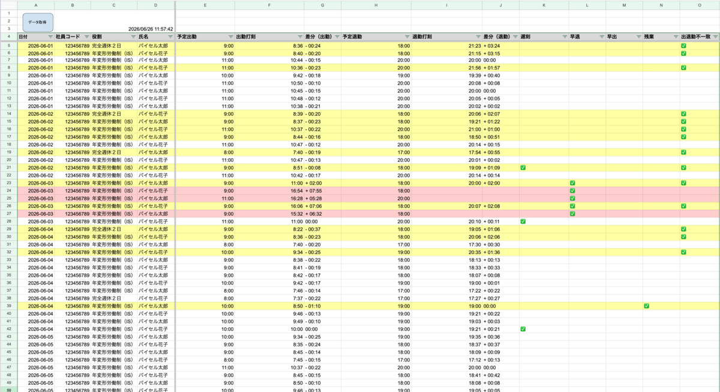The height and width of the screenshot is (392, 720).
Task: Uncheck 出退勤不一致 checkbox in row 14
Action: tap(683, 114)
